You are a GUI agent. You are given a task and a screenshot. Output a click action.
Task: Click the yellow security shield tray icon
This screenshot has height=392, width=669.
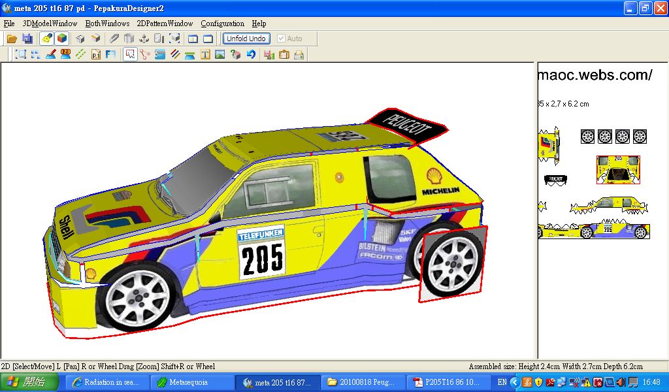pyautogui.click(x=538, y=382)
